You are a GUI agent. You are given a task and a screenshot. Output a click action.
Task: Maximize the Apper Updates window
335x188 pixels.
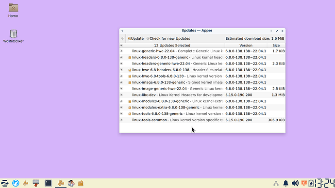click(x=277, y=31)
